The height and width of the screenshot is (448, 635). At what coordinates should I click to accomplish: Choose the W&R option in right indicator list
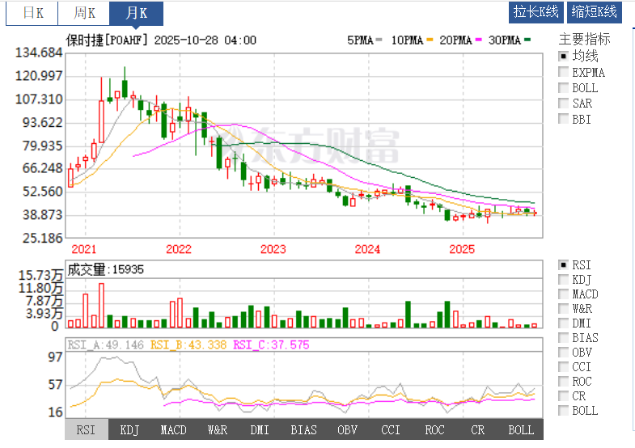pyautogui.click(x=564, y=309)
